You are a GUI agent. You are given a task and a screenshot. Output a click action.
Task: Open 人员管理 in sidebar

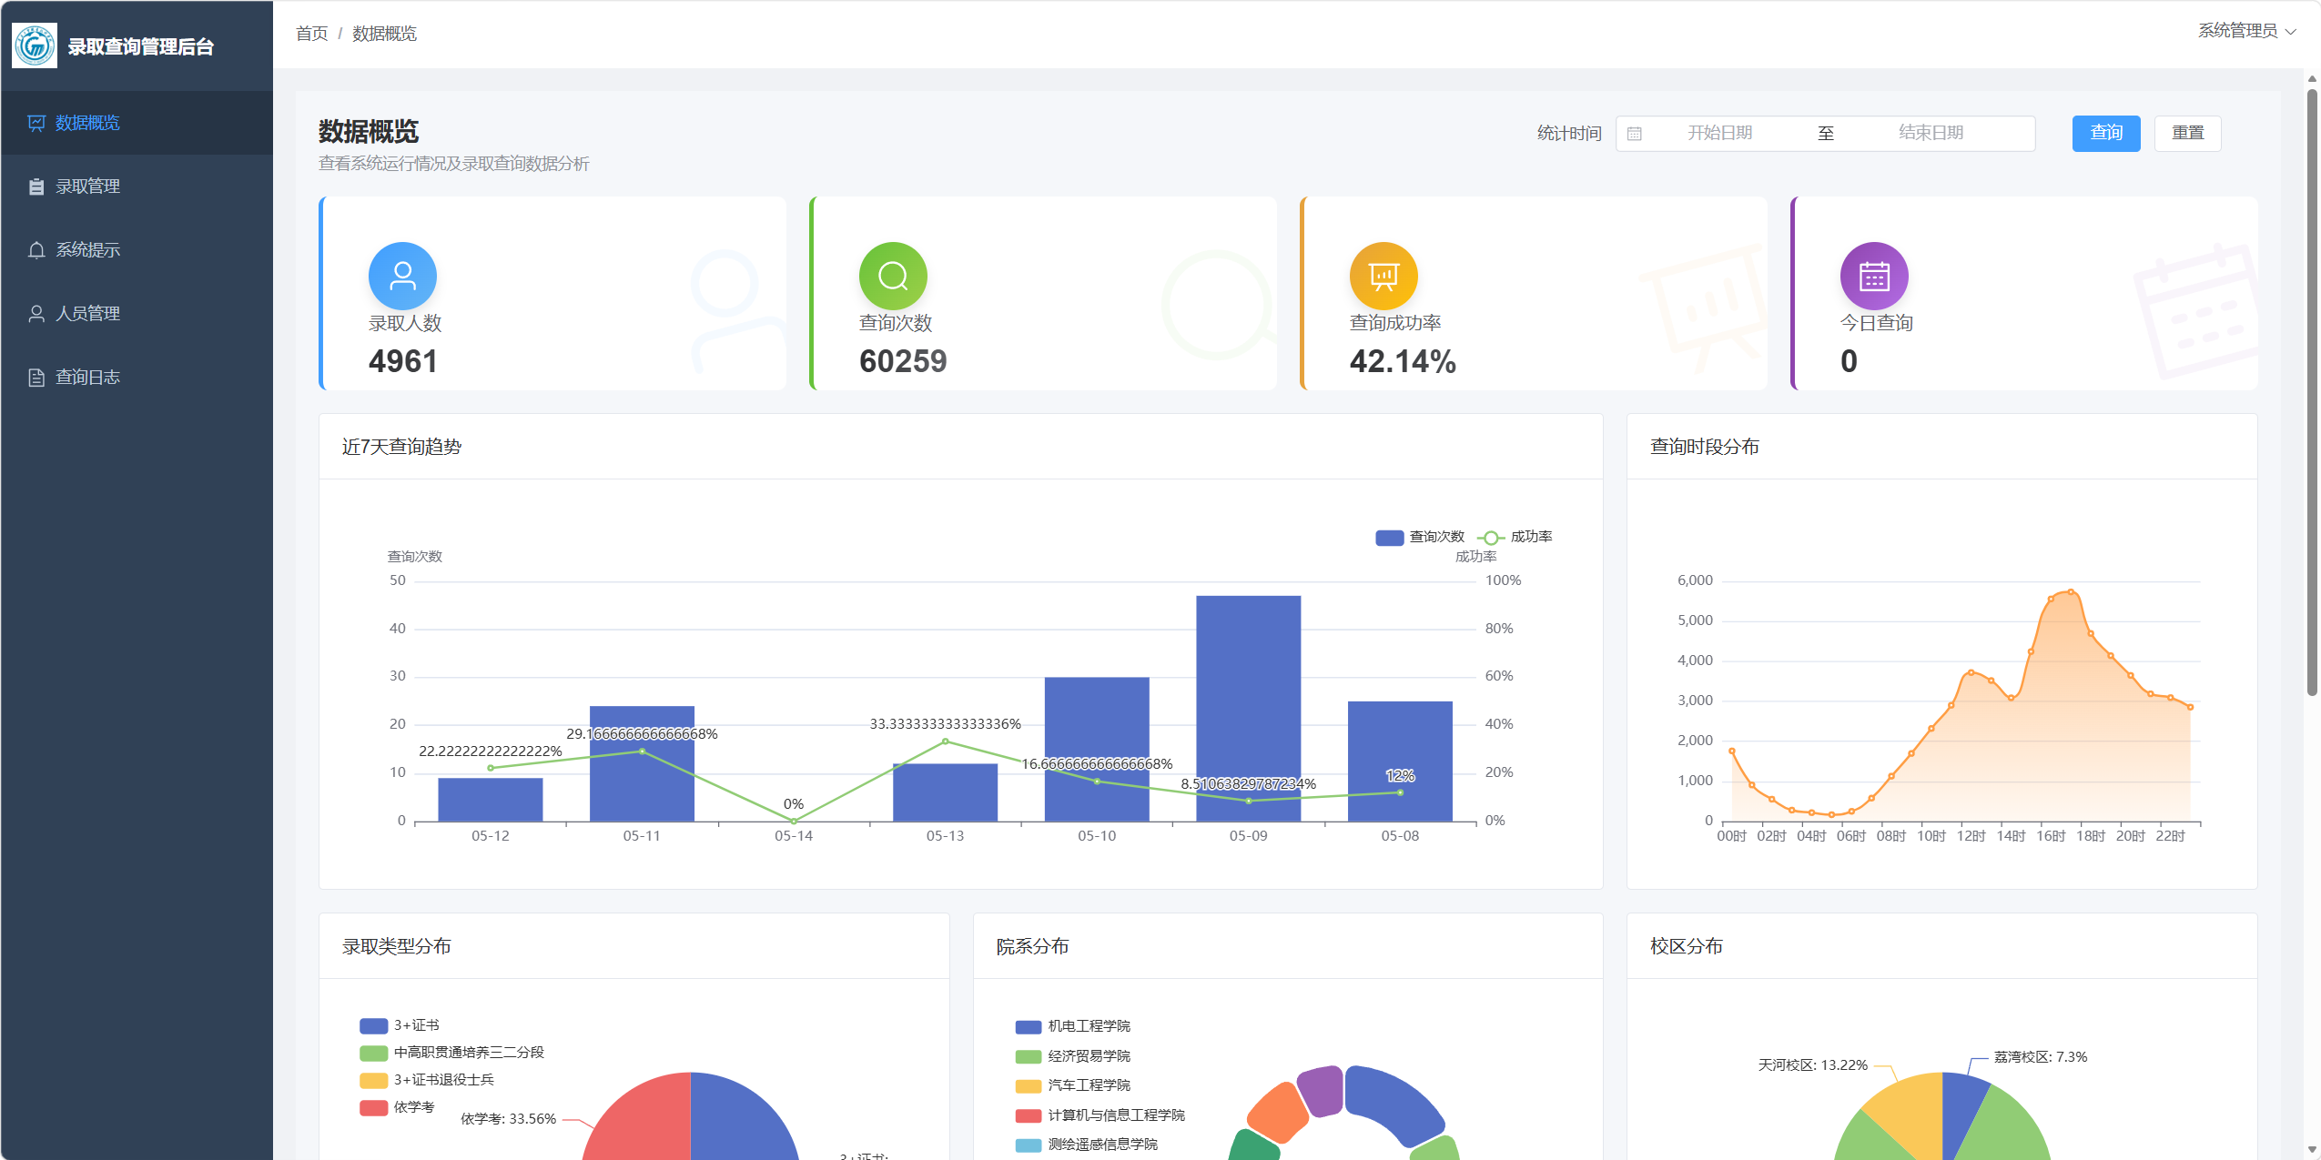tap(137, 314)
